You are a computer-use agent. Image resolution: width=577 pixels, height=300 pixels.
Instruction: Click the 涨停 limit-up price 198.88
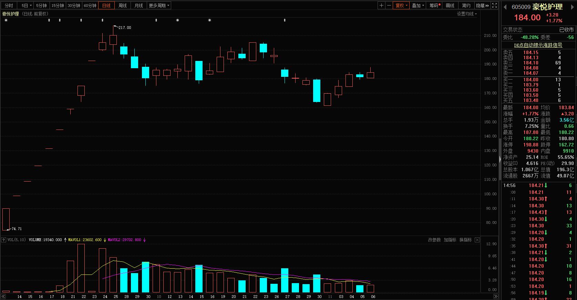pos(530,145)
